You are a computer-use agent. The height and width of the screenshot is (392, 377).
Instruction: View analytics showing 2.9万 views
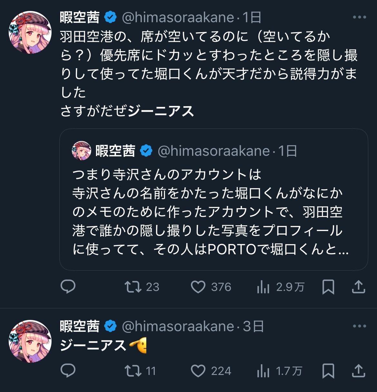(x=263, y=287)
